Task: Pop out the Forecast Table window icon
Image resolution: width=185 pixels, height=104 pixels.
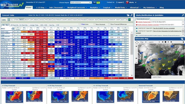Action: [x=128, y=15]
